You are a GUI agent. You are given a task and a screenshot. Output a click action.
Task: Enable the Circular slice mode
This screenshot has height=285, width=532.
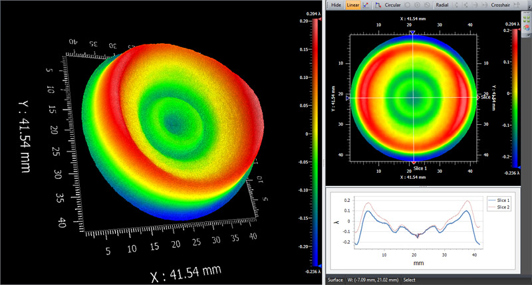click(392, 5)
